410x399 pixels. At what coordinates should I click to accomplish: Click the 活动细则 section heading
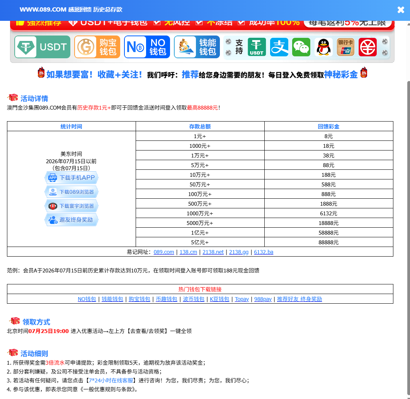click(34, 353)
